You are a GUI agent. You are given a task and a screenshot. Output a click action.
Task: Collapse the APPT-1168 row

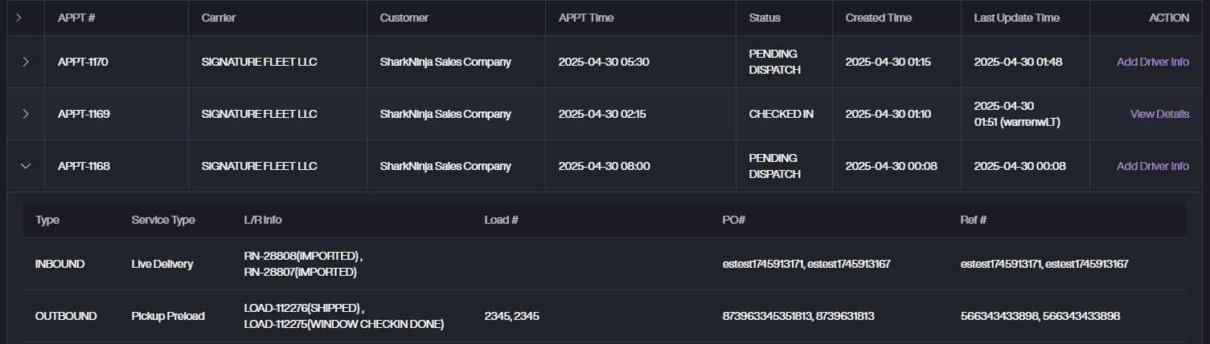pyautogui.click(x=26, y=166)
